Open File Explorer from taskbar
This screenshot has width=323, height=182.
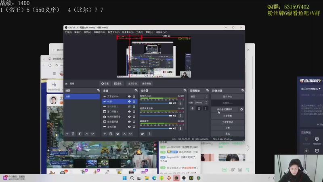coord(147,178)
